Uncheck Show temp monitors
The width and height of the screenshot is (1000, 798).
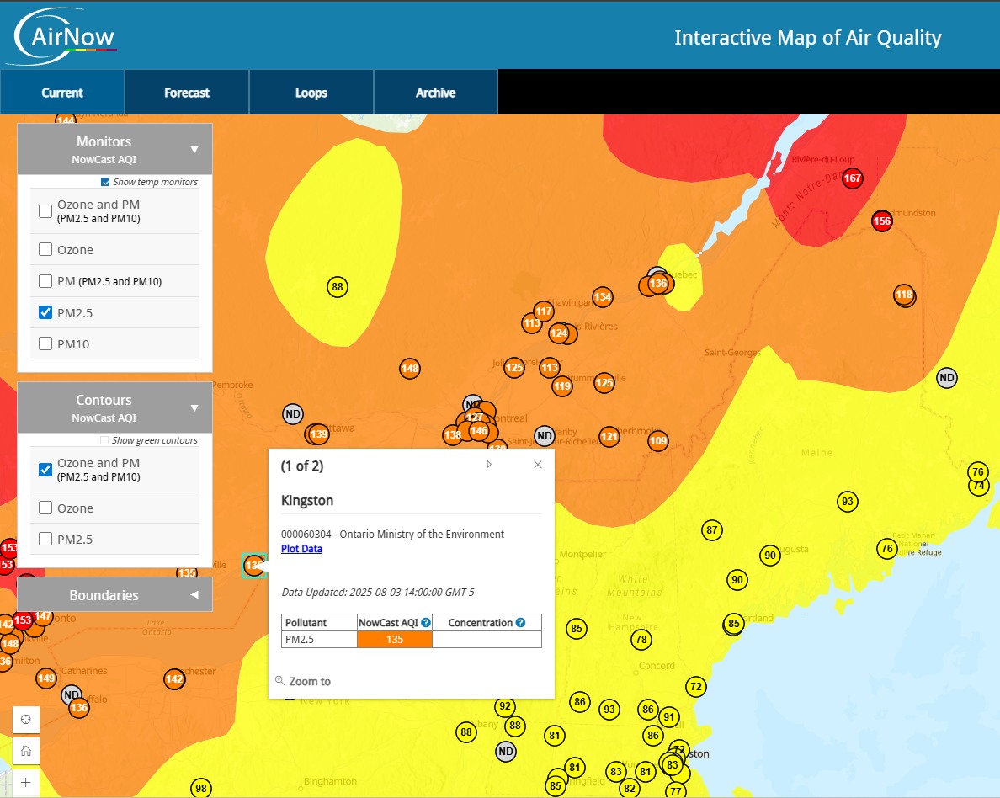[x=105, y=182]
